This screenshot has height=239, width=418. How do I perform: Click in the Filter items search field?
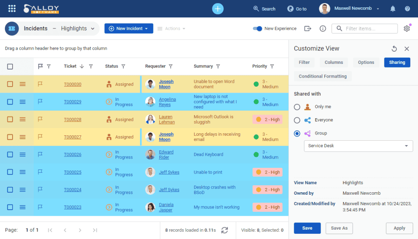(x=369, y=28)
